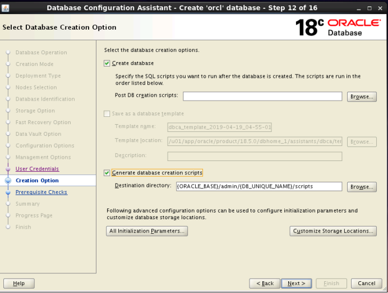Click the Post DB creation scripts field

point(262,96)
